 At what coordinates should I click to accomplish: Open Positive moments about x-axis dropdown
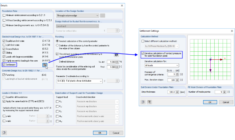click(x=97, y=116)
